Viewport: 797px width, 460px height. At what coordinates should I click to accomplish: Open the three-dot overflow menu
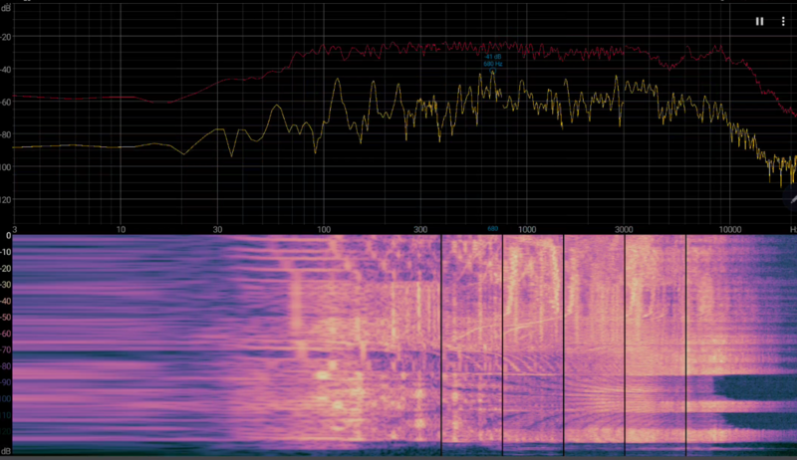click(x=783, y=21)
